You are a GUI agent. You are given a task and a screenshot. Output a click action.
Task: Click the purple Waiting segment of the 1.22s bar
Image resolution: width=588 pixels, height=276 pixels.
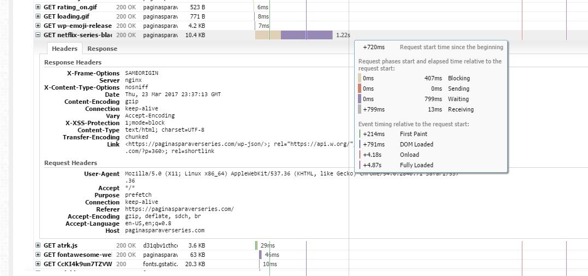tap(307, 35)
